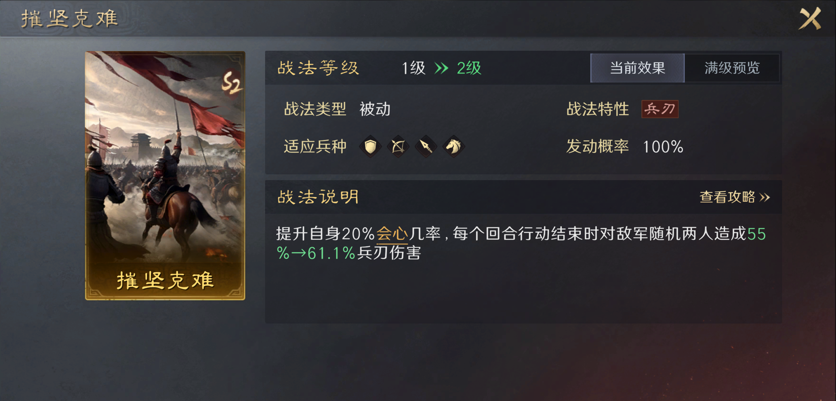Click the S2 season badge on card
This screenshot has width=836, height=401.
click(232, 83)
